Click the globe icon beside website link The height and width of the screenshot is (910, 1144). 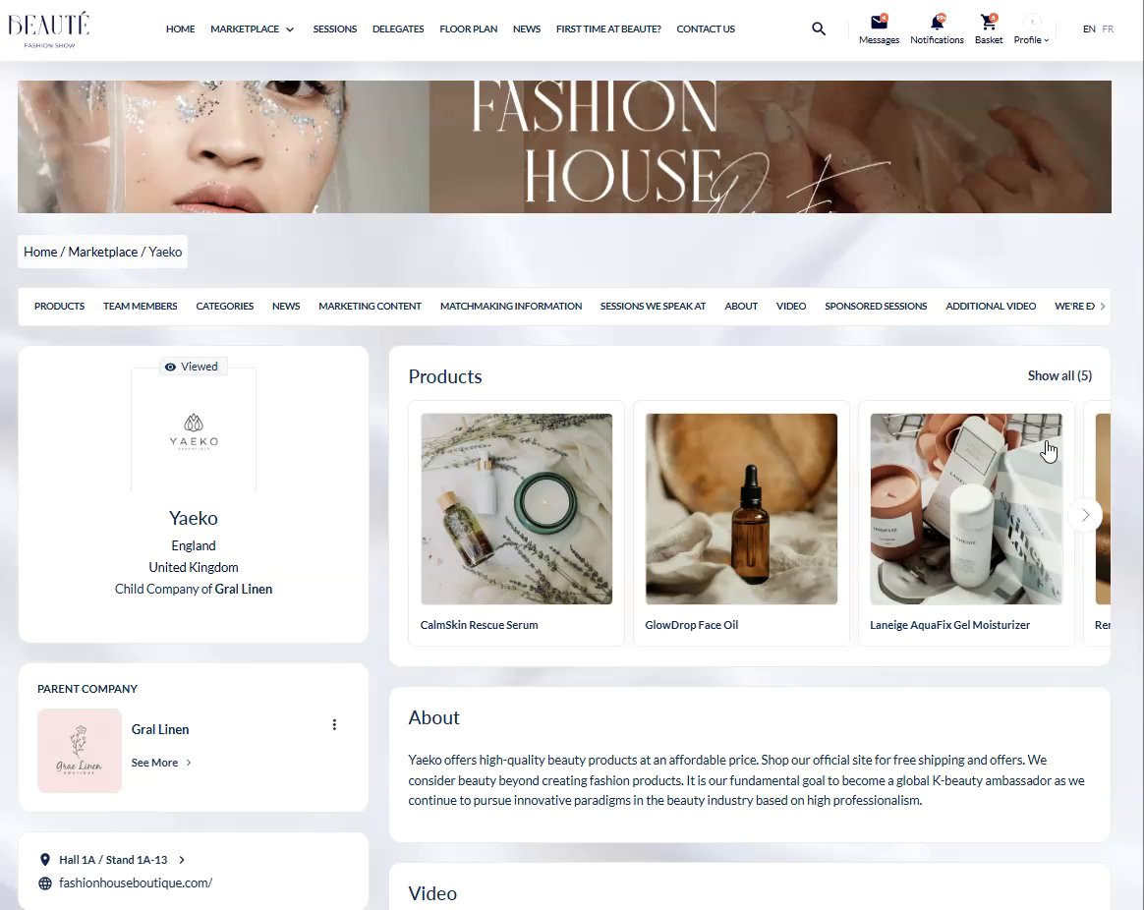(44, 883)
